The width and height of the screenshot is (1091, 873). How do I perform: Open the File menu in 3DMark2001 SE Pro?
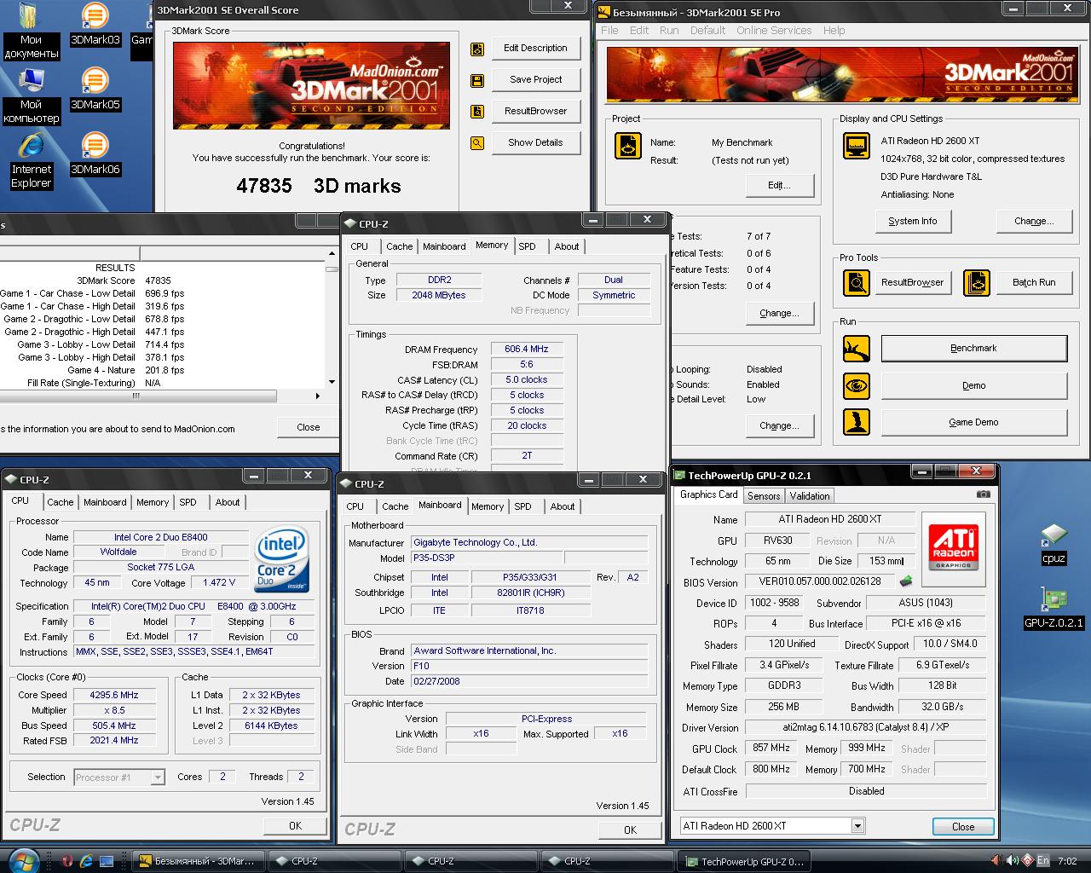click(x=609, y=30)
